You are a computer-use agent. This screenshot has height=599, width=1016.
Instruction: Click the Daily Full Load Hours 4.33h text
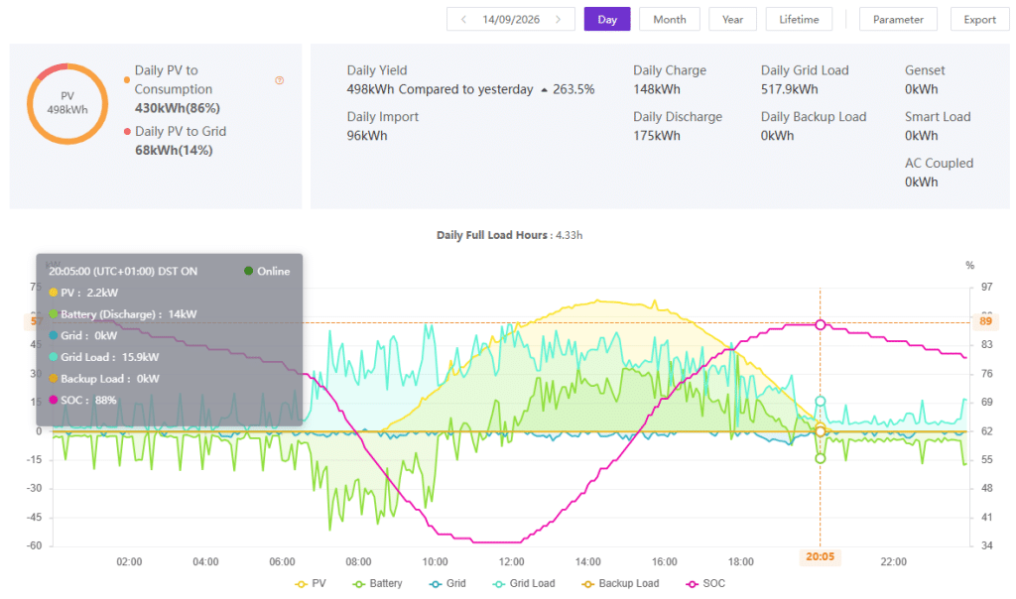pyautogui.click(x=509, y=235)
